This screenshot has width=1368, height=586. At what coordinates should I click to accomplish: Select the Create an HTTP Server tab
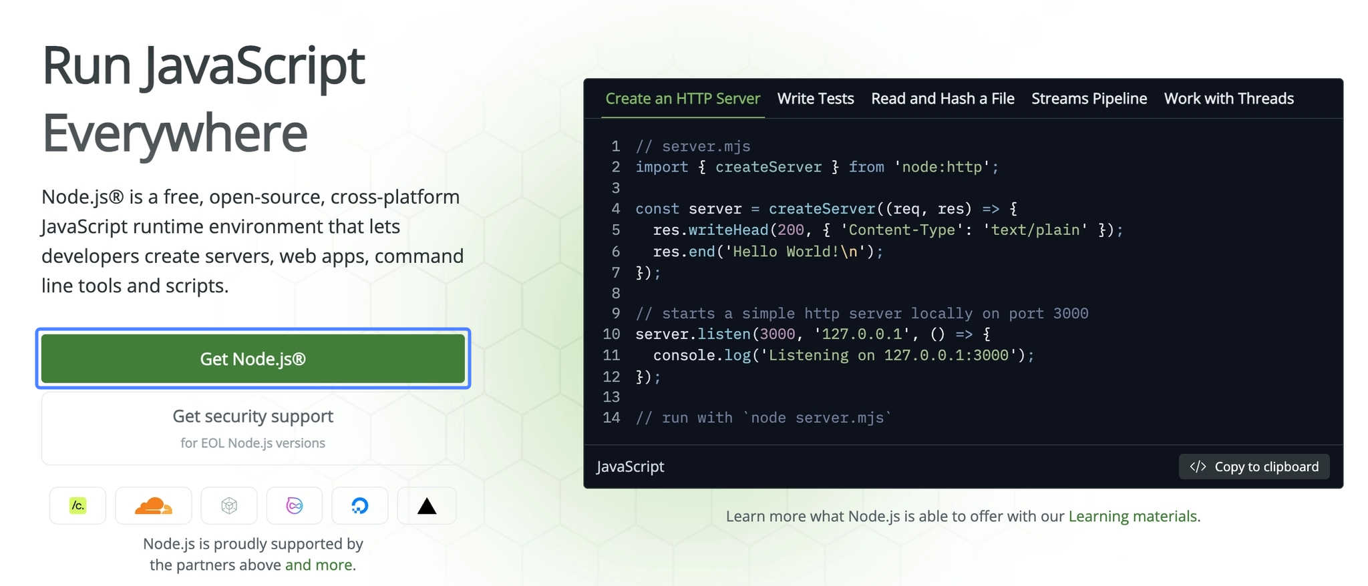point(683,99)
